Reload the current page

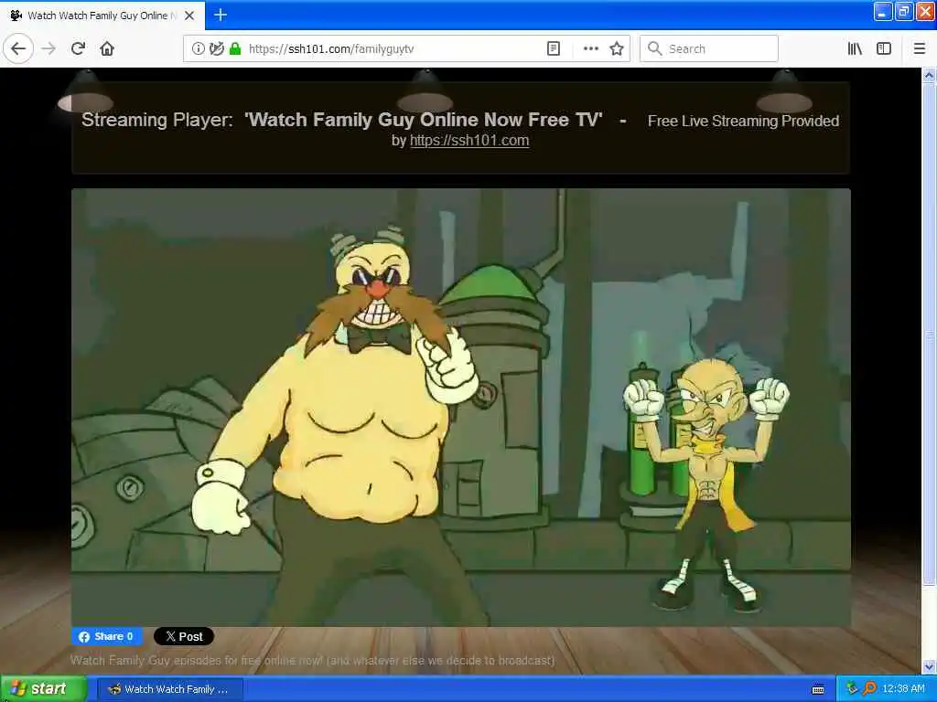coord(78,49)
